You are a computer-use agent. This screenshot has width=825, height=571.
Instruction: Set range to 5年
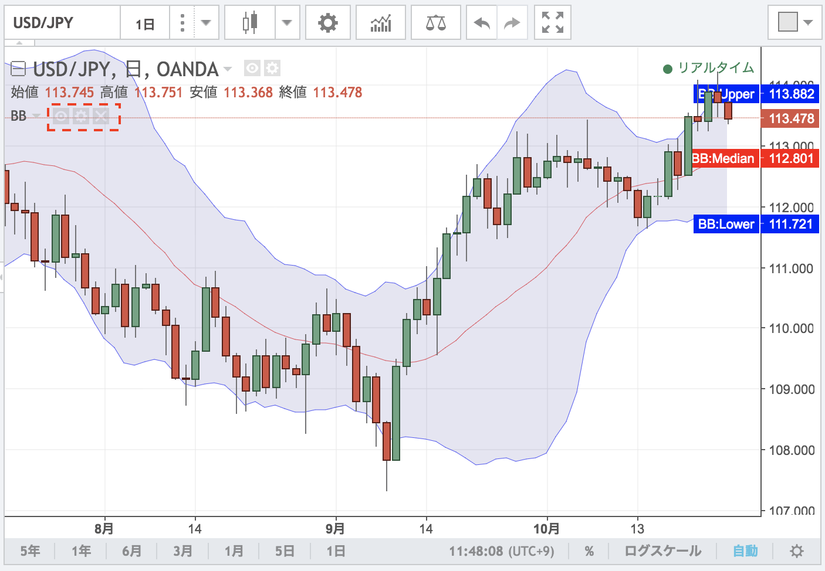point(31,551)
